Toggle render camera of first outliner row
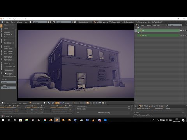The height and width of the screenshot is (140, 187). tap(186, 30)
